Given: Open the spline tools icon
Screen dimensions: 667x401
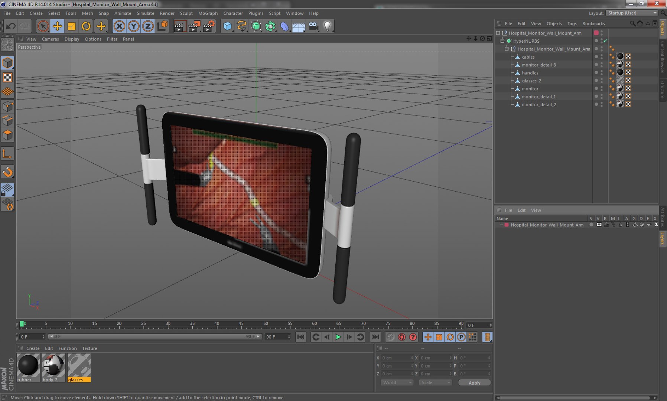Looking at the screenshot, I should coord(242,26).
